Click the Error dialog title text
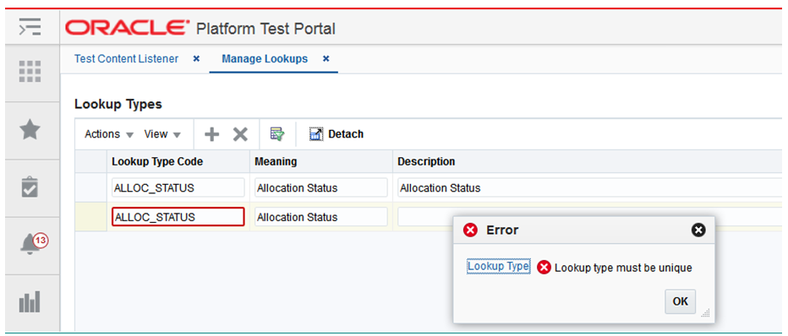This screenshot has width=788, height=336. click(502, 230)
